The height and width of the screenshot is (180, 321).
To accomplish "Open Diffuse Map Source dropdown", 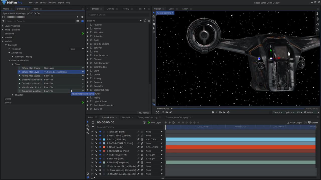I will pyautogui.click(x=64, y=68).
